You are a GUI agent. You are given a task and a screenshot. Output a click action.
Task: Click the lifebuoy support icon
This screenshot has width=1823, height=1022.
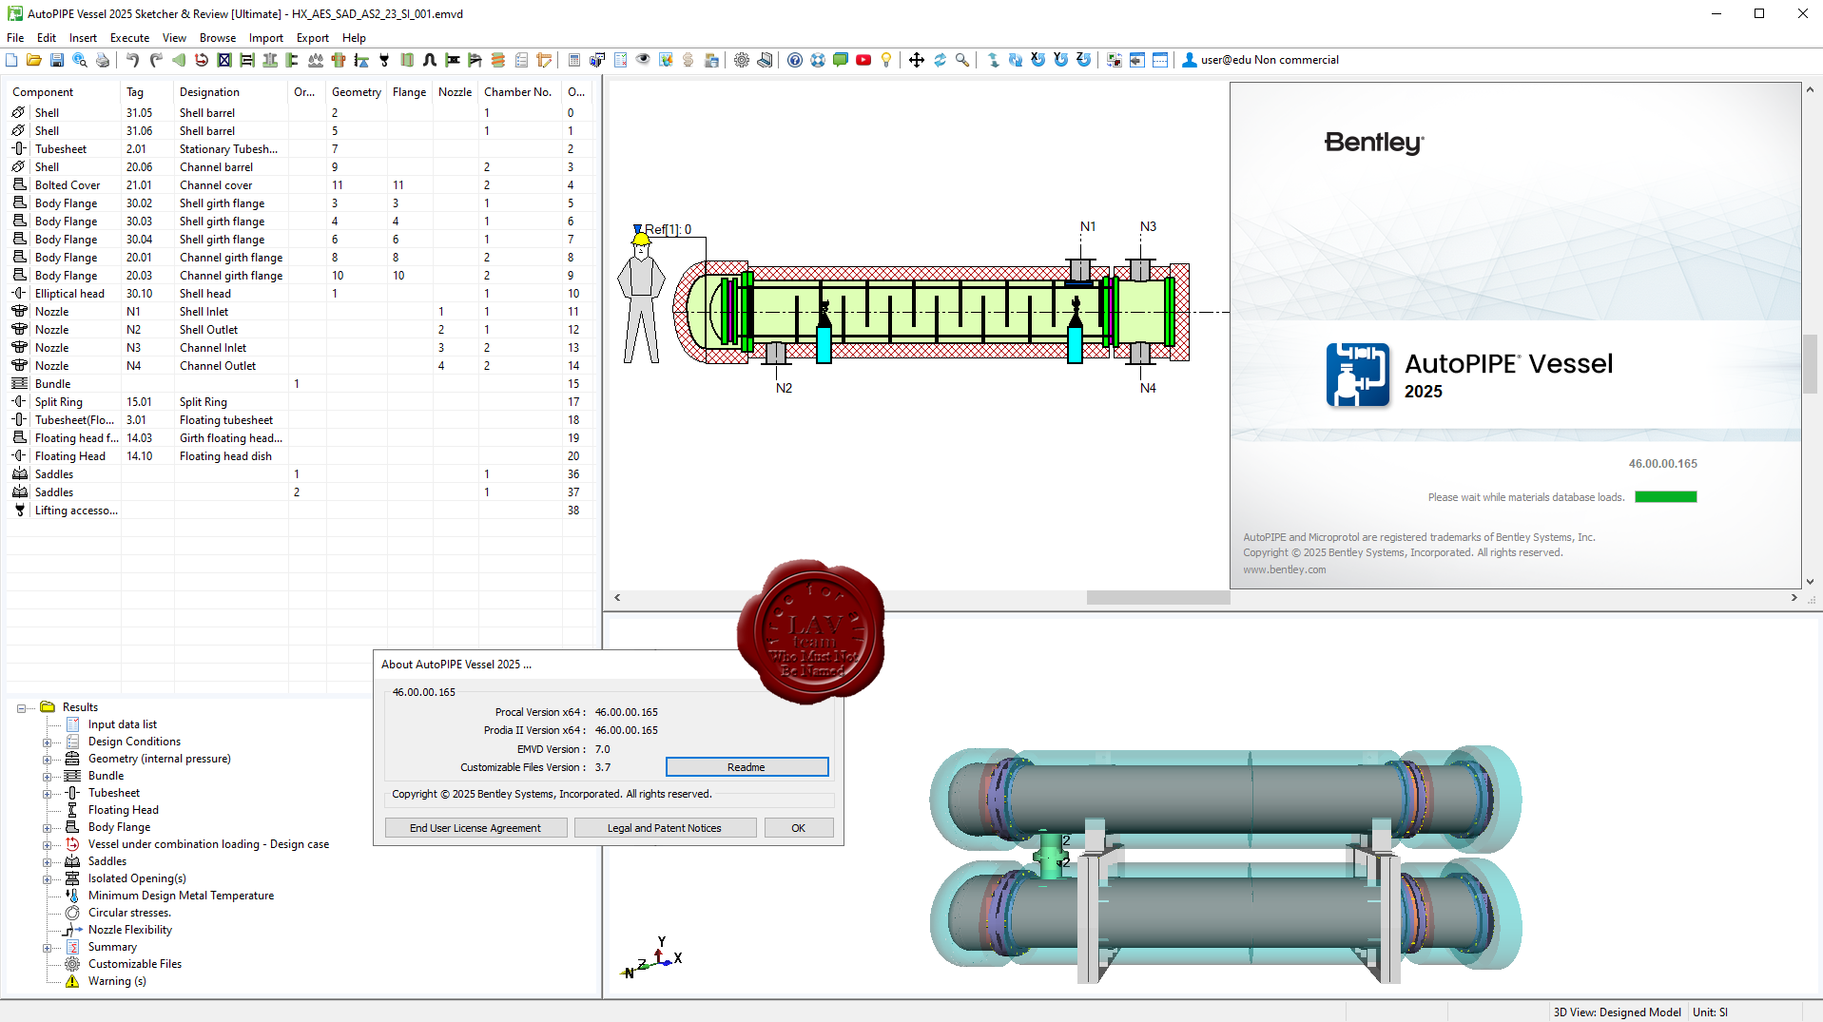pos(818,60)
